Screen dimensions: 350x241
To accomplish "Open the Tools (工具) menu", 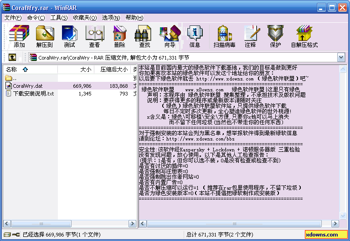I will point(59,18).
